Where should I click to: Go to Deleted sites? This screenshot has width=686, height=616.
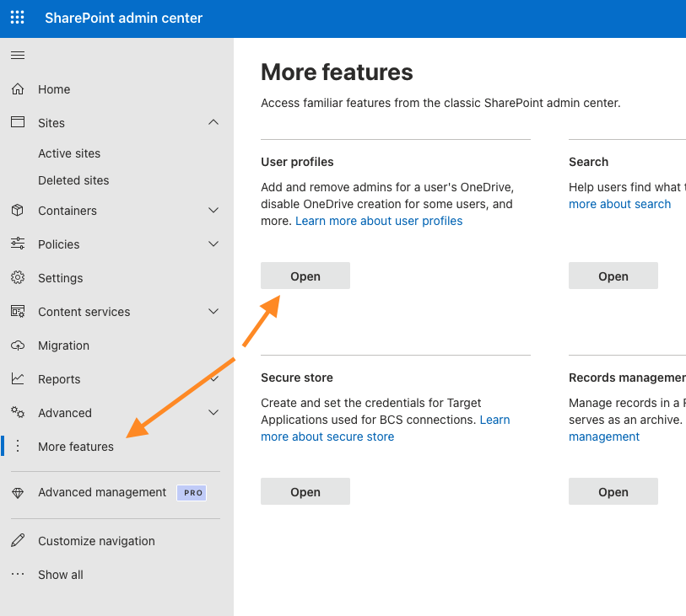tap(73, 180)
